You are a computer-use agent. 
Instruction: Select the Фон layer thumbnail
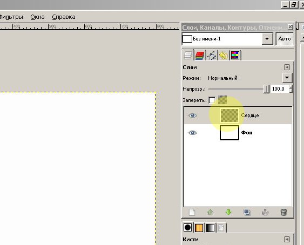pyautogui.click(x=229, y=133)
